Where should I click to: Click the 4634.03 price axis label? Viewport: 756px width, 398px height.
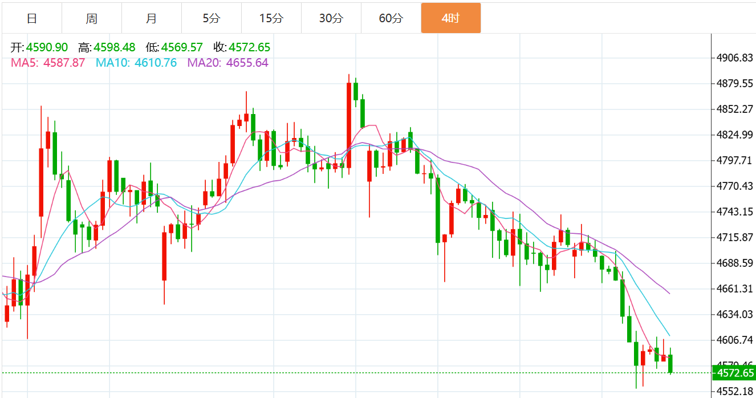[x=735, y=315]
